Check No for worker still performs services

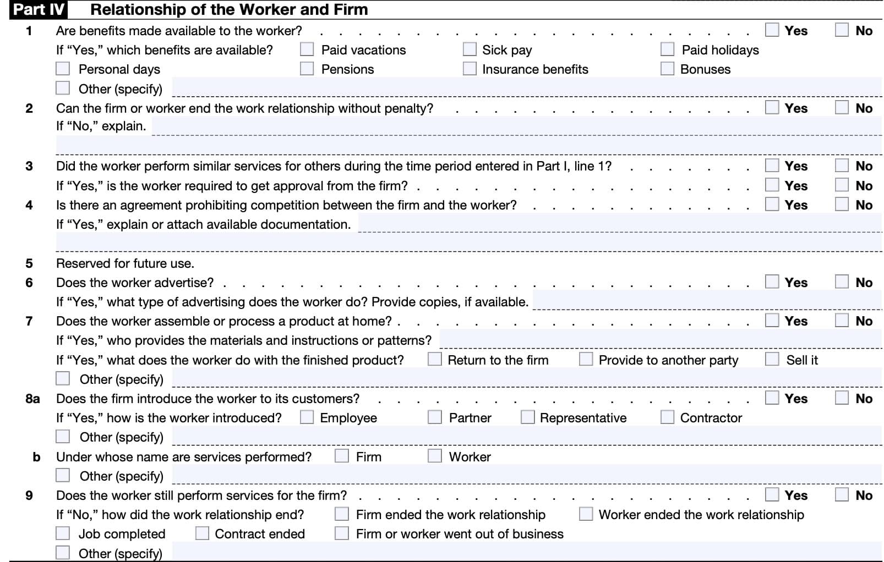pyautogui.click(x=842, y=495)
